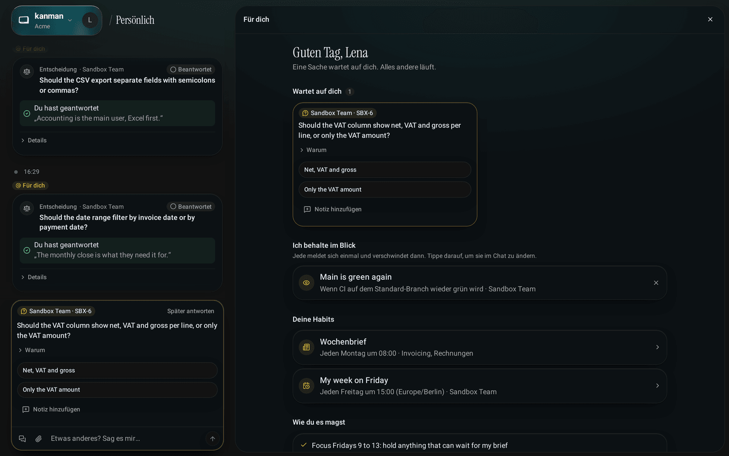The width and height of the screenshot is (729, 456).
Task: Click the check icon beside 'The monthly close' answer
Action: (x=27, y=250)
